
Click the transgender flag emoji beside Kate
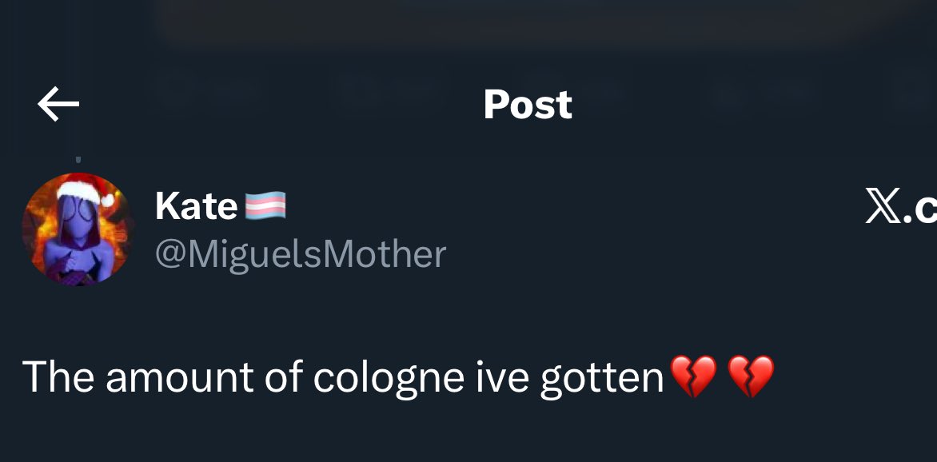tap(265, 206)
